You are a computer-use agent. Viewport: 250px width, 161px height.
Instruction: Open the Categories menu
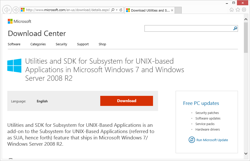point(38,44)
